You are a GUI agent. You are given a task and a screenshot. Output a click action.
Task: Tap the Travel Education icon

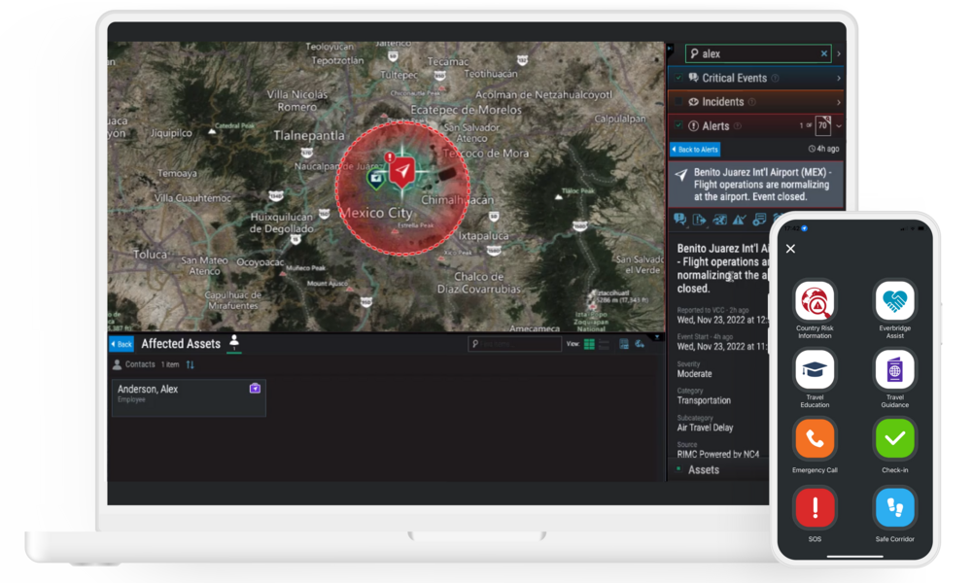coord(815,370)
